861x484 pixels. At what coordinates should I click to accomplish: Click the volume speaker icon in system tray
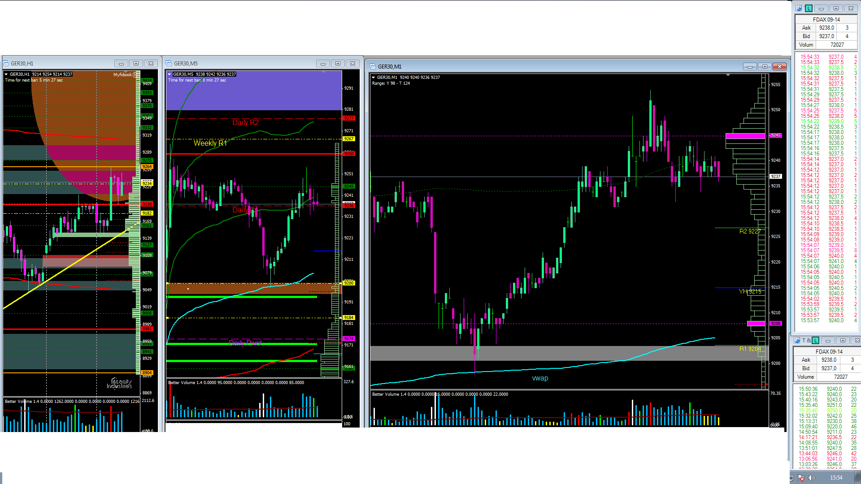tap(812, 478)
